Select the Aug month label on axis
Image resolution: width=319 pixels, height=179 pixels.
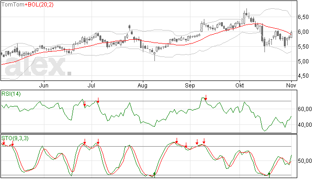[x=142, y=85]
